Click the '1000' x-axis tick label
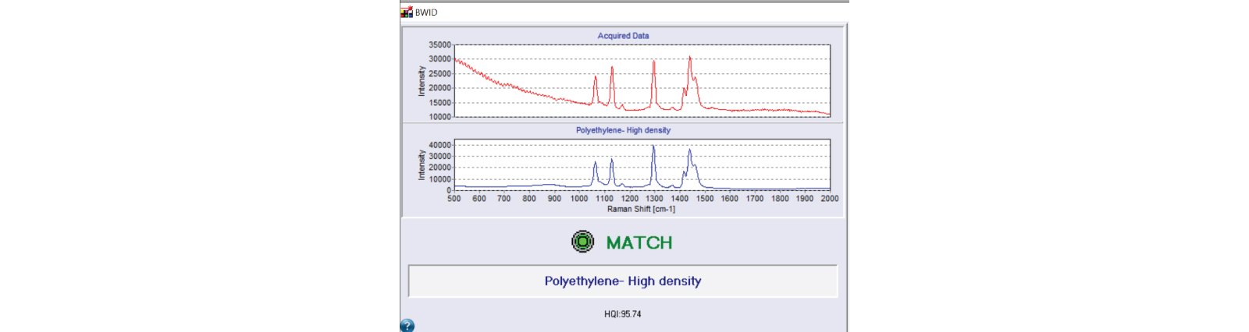The image size is (1249, 332). click(x=579, y=199)
